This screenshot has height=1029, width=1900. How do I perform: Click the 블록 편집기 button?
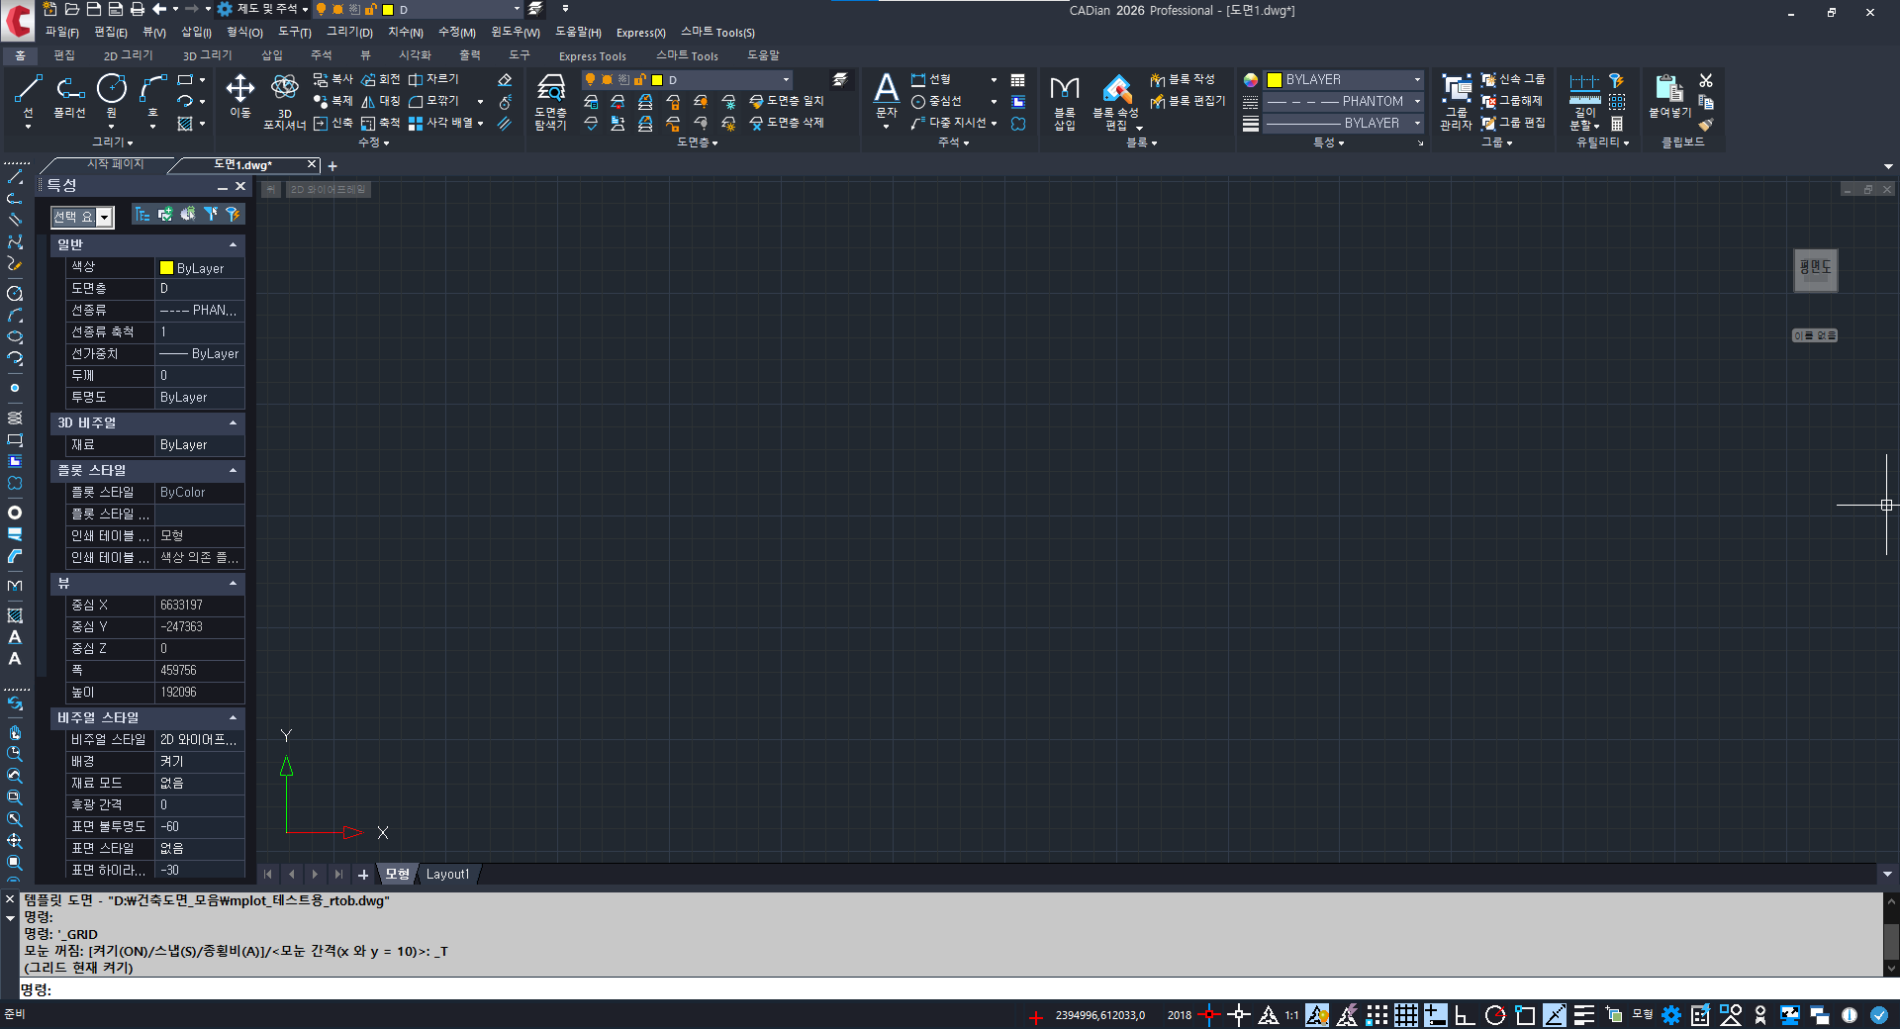[1188, 101]
